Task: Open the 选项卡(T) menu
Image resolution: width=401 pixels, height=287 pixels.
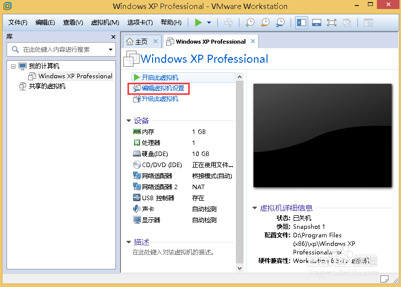Action: click(140, 23)
